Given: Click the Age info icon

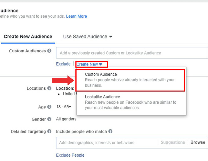Looking at the screenshot, I should pos(49,107).
